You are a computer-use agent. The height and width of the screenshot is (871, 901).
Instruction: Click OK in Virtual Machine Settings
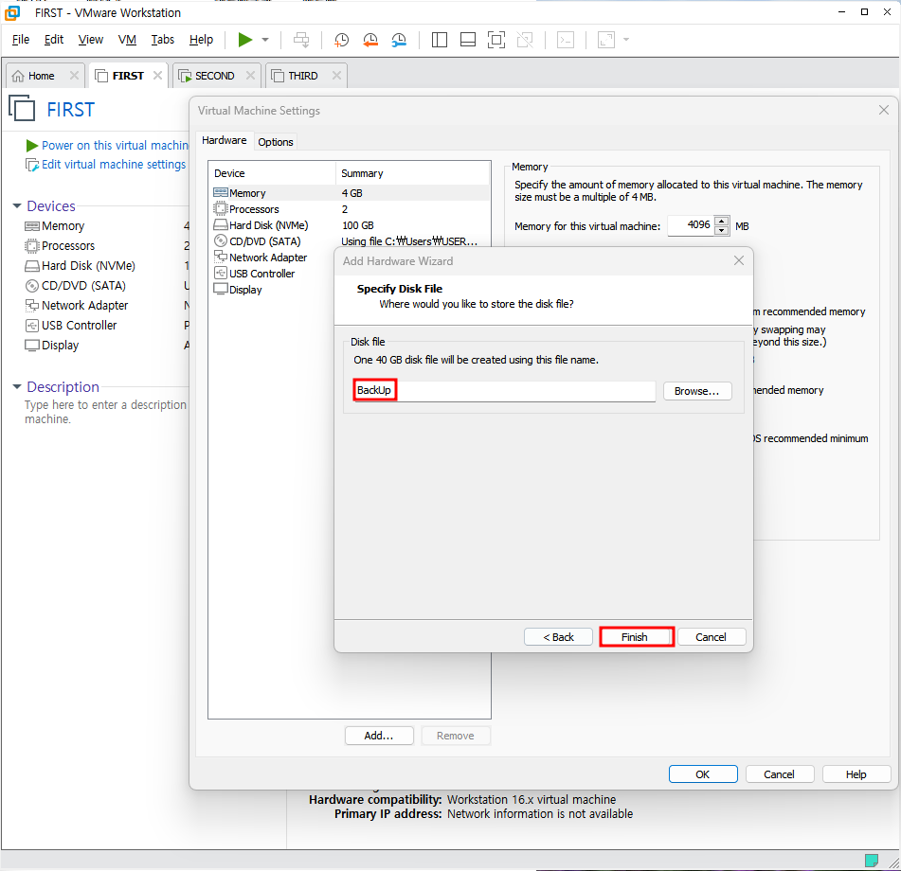pos(703,774)
